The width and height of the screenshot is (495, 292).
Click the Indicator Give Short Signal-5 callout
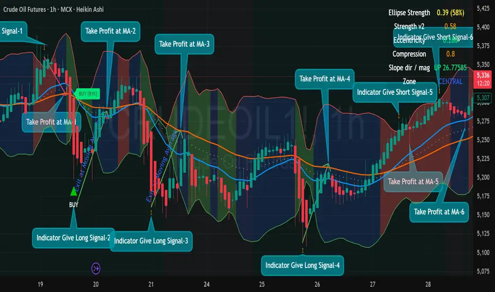[395, 92]
